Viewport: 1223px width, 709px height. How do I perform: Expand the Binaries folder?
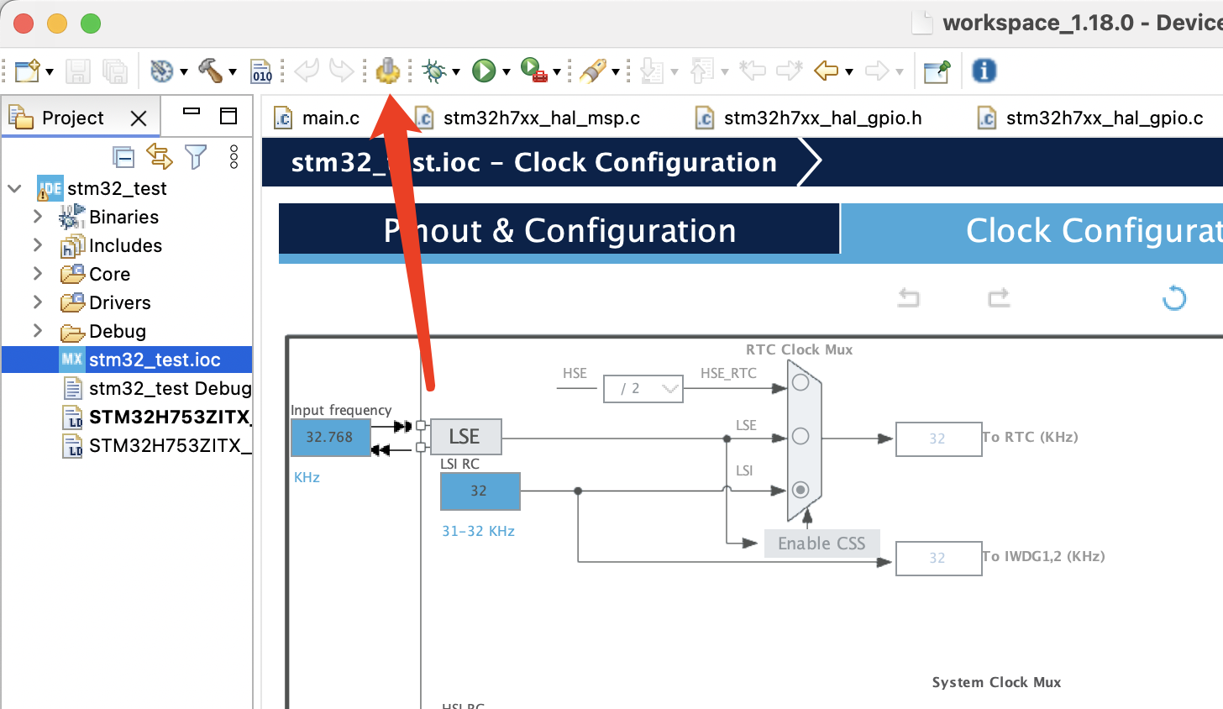coord(37,217)
